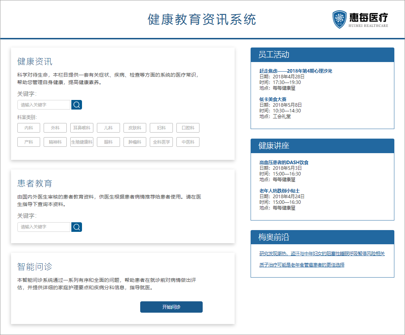Click the 惠每医疗 logo

click(360, 19)
